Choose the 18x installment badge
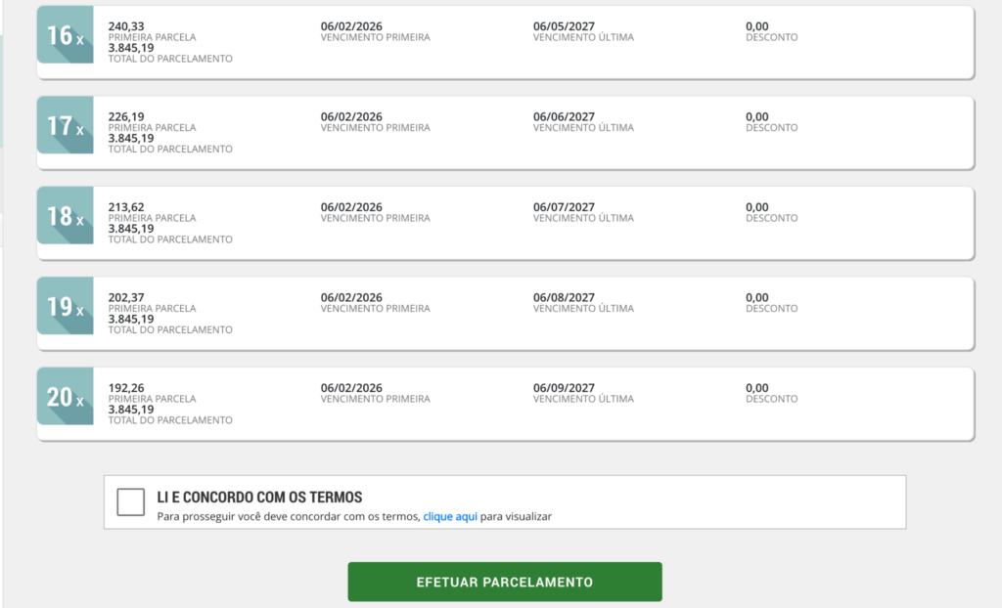Image resolution: width=1002 pixels, height=608 pixels. (66, 216)
